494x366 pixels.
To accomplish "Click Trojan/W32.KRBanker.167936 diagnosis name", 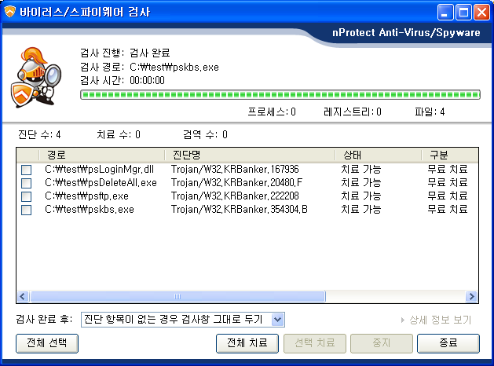I will pyautogui.click(x=235, y=170).
